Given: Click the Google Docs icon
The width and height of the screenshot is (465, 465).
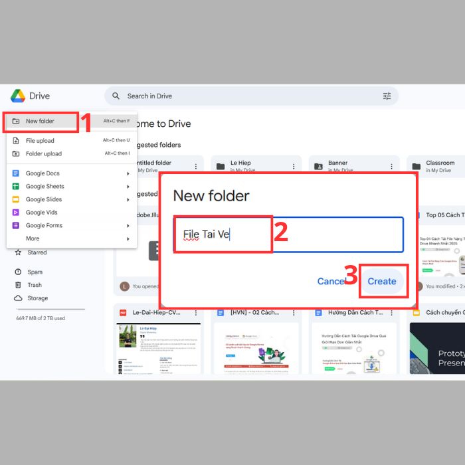Looking at the screenshot, I should pyautogui.click(x=16, y=173).
